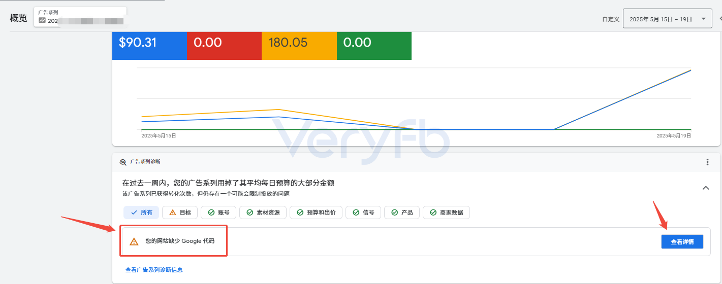This screenshot has width=722, height=284.
Task: Click the 查看详情 button
Action: (682, 242)
